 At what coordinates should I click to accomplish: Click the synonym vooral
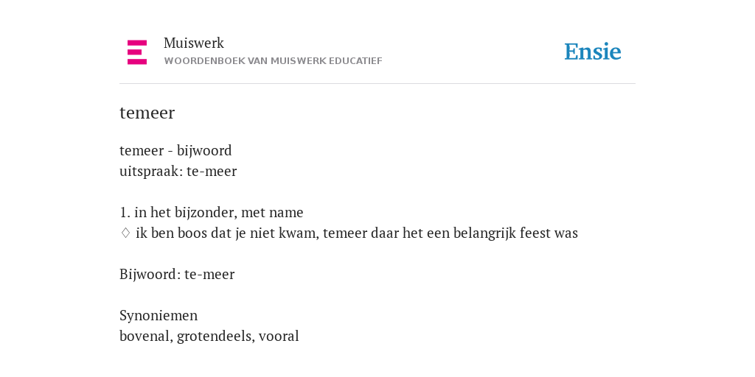279,336
